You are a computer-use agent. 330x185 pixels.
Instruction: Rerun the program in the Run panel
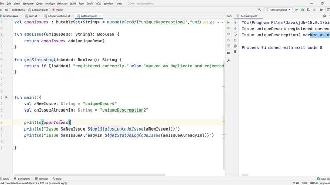click(228, 22)
